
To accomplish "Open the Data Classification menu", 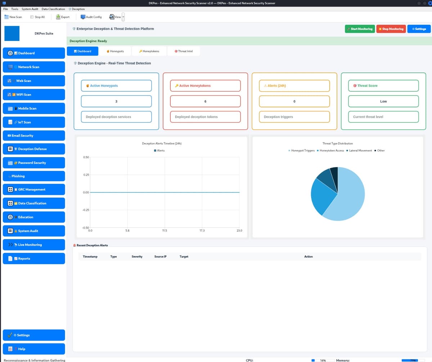I will pyautogui.click(x=53, y=9).
